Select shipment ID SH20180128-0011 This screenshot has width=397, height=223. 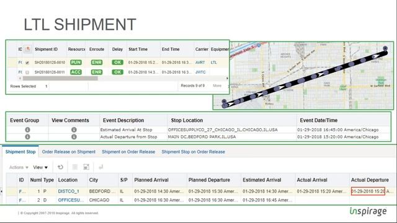[x=50, y=72]
